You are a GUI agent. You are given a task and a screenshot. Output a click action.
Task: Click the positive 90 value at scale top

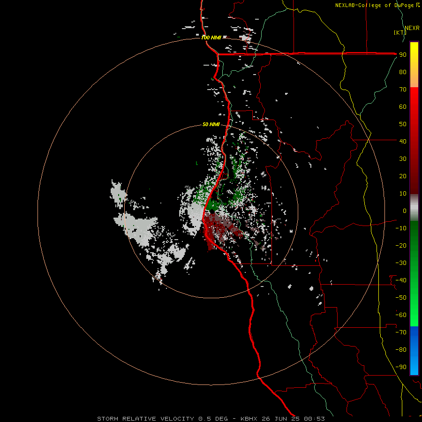click(x=403, y=55)
